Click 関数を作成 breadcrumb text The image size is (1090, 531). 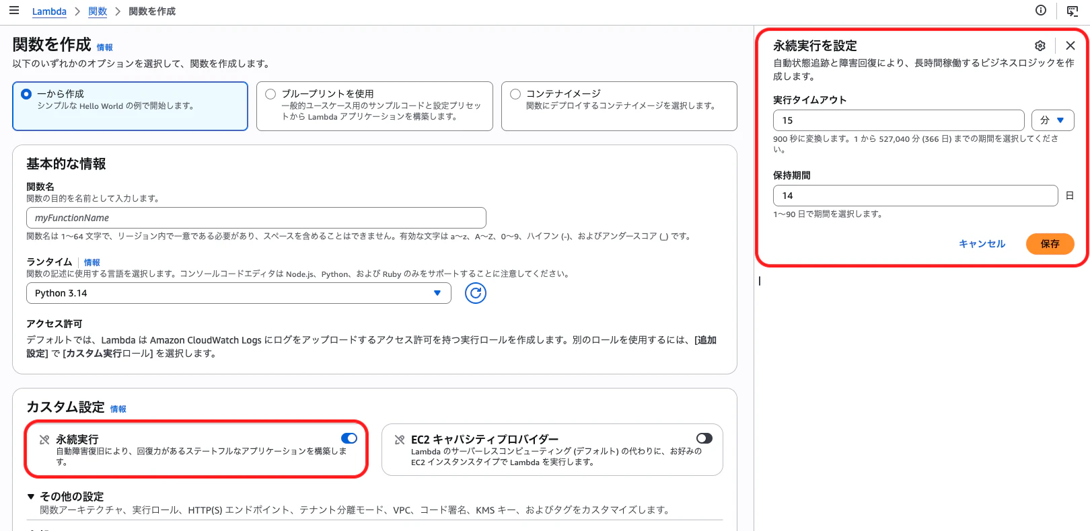coord(152,11)
